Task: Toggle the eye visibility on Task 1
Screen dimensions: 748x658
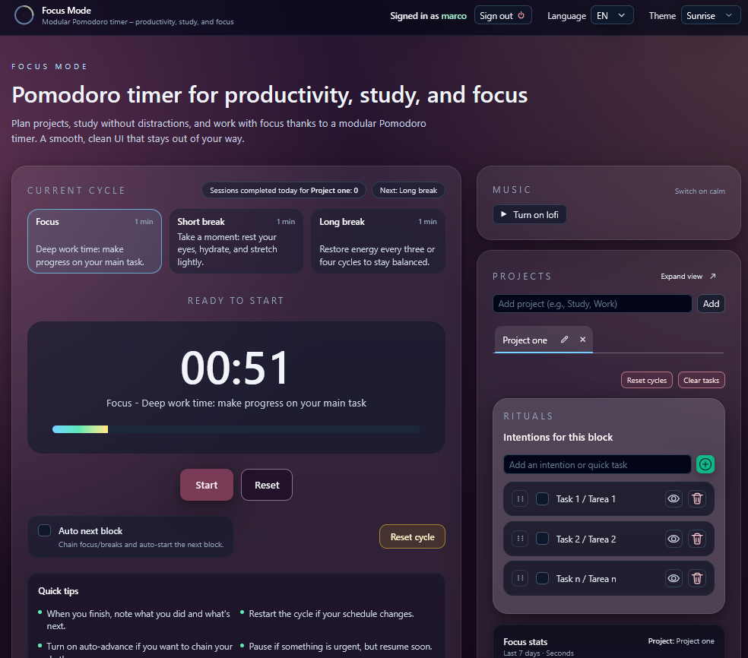Action: click(674, 498)
